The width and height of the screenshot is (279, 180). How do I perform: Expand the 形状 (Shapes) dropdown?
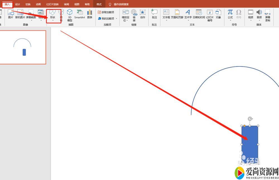click(x=53, y=20)
